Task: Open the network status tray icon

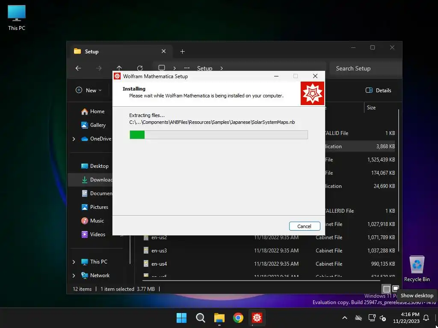Action: pos(372,318)
